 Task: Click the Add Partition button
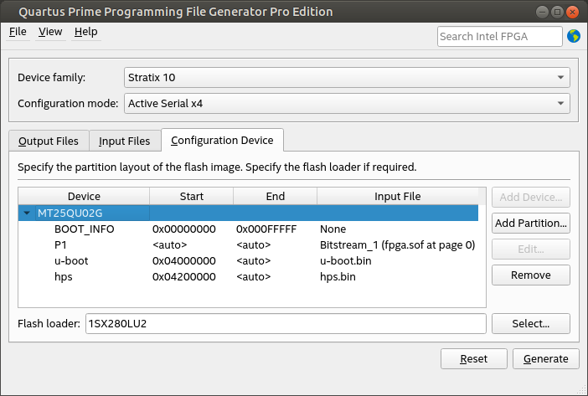click(530, 224)
